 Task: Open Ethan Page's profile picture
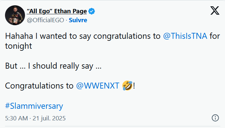[x=15, y=15]
